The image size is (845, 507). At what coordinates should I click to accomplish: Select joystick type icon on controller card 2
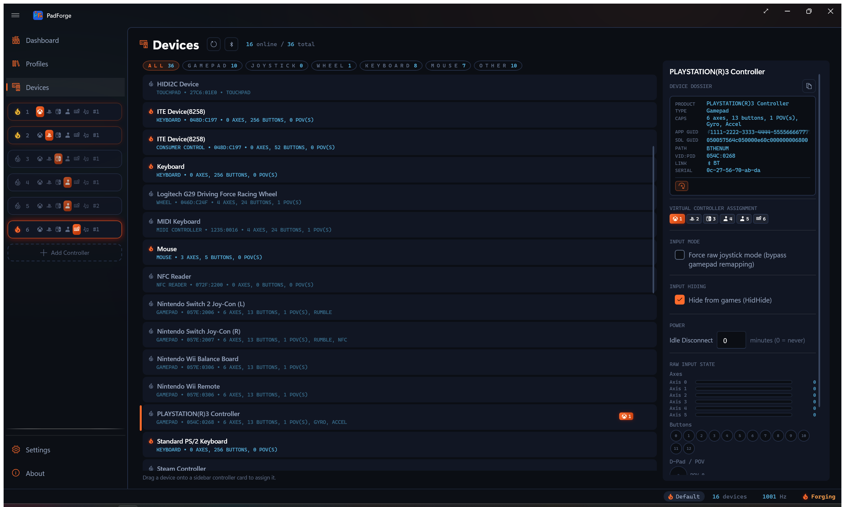coord(68,135)
